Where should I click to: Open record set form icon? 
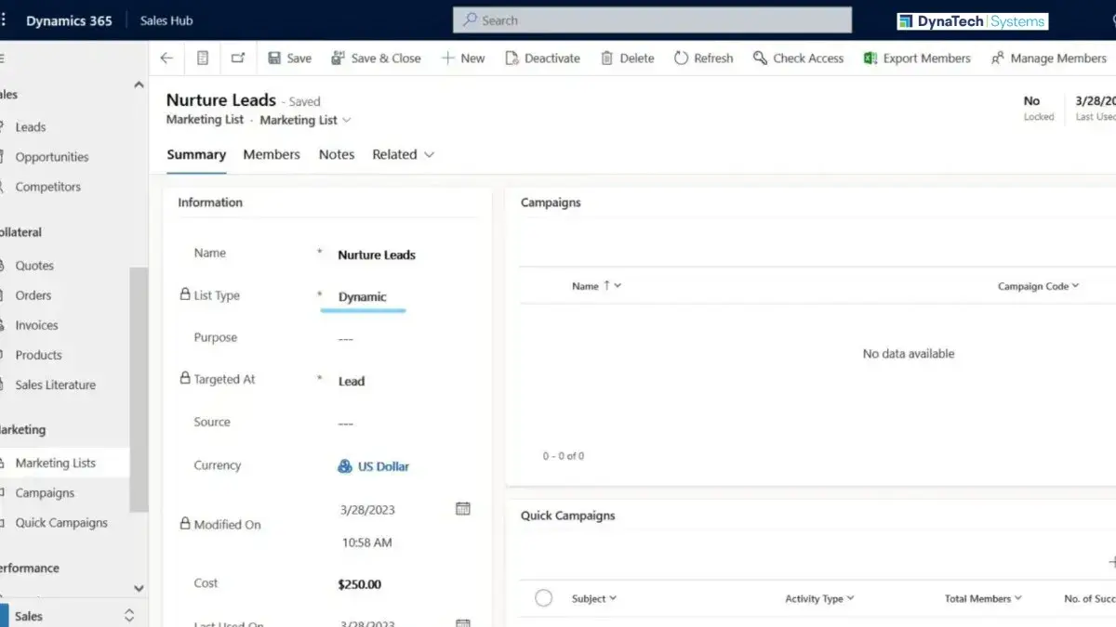tap(203, 58)
